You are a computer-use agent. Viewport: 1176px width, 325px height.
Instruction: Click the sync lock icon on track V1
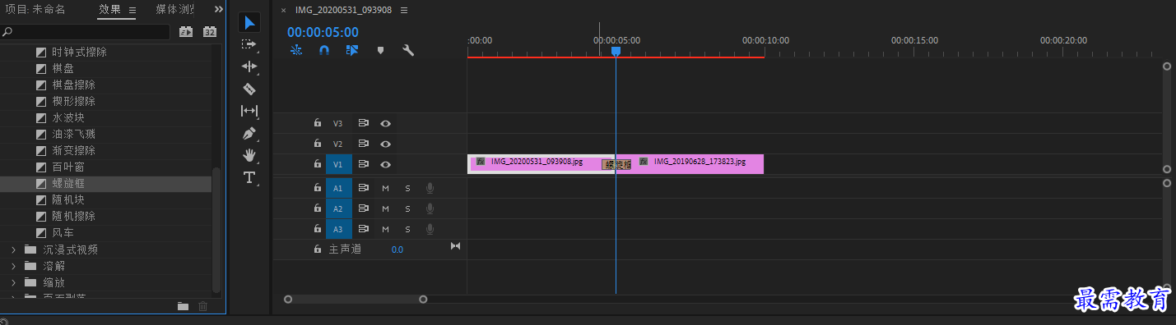tap(363, 164)
